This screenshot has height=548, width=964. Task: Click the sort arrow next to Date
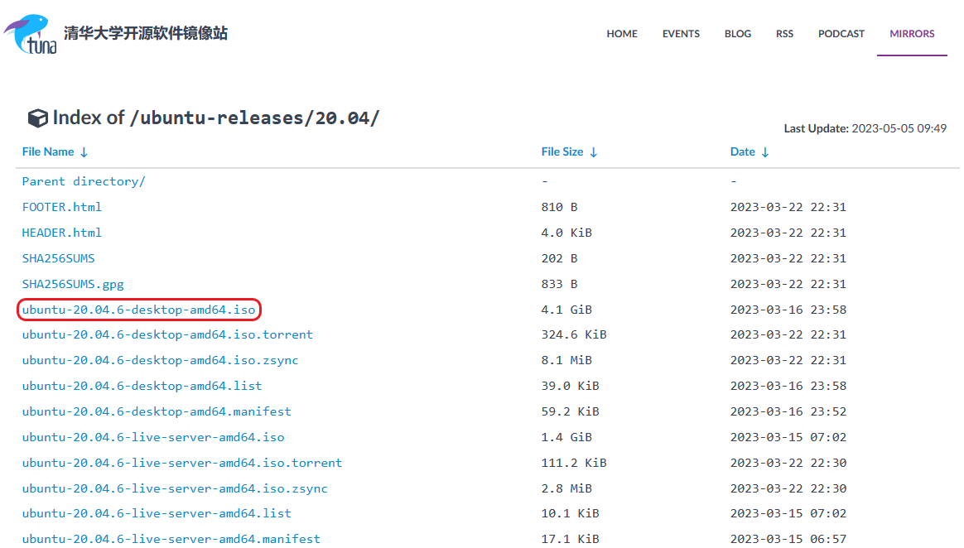[764, 152]
